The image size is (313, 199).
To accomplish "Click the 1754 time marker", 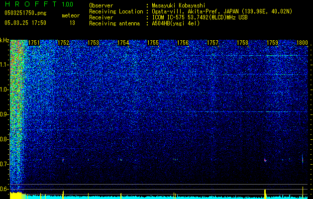I will 123,43.
